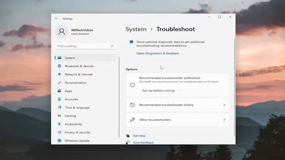Click the Get help link
Screen dimensions: 285x160
pyautogui.click(x=139, y=136)
